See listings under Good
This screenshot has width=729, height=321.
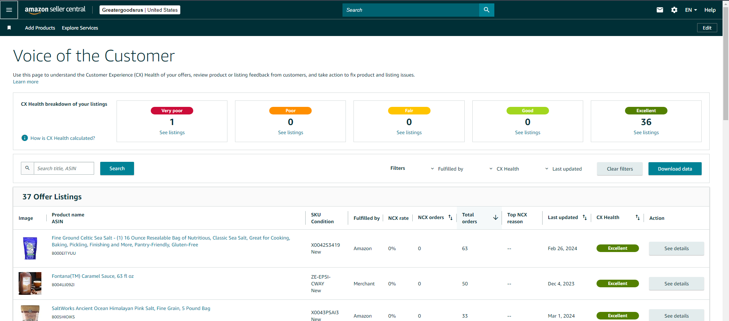pyautogui.click(x=527, y=133)
